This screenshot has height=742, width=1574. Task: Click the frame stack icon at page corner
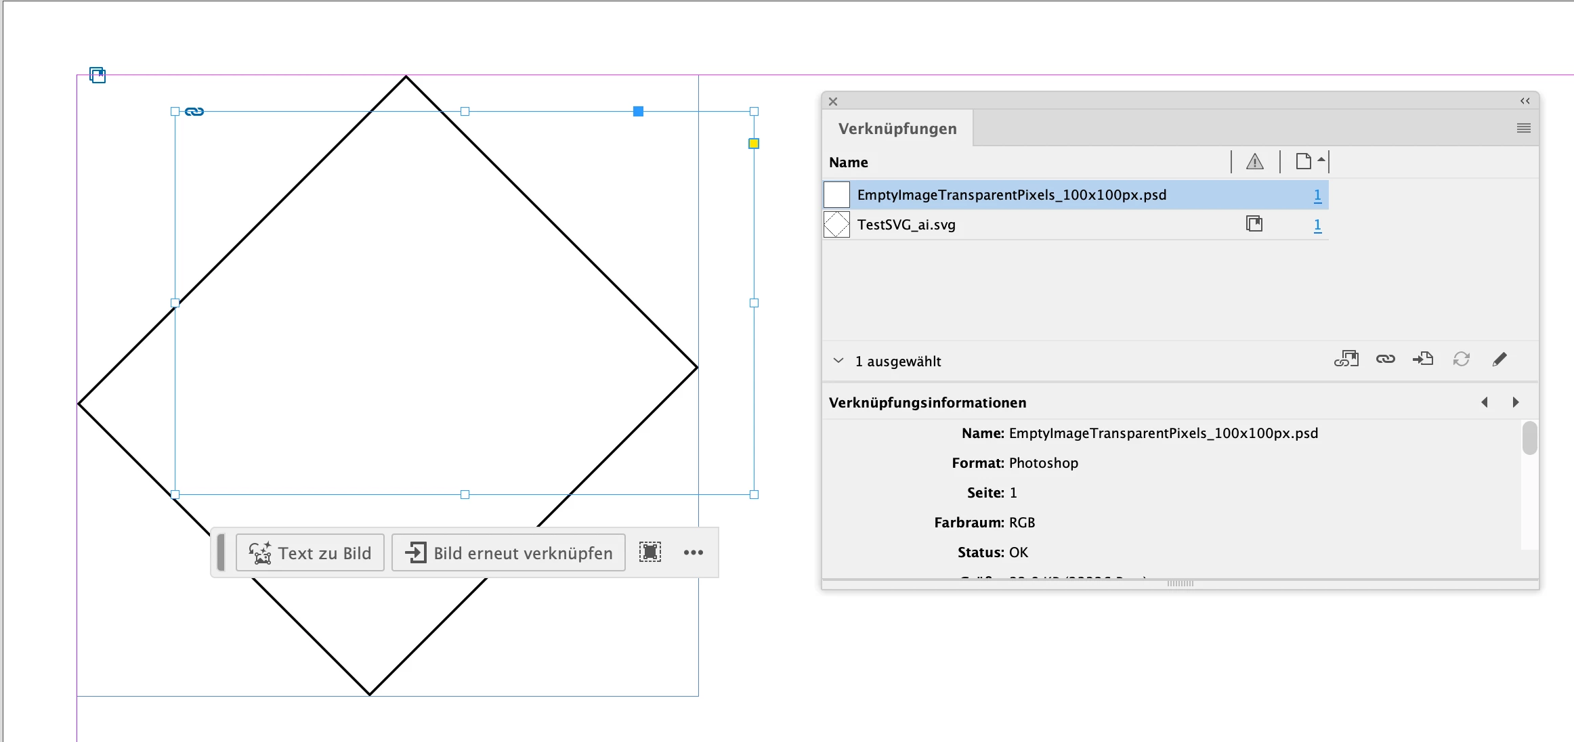pyautogui.click(x=98, y=75)
